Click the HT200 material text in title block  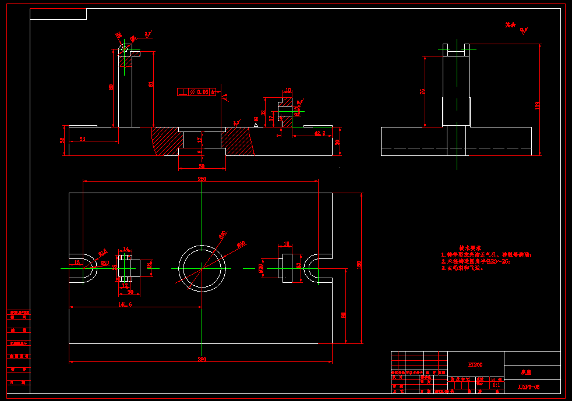click(x=475, y=364)
